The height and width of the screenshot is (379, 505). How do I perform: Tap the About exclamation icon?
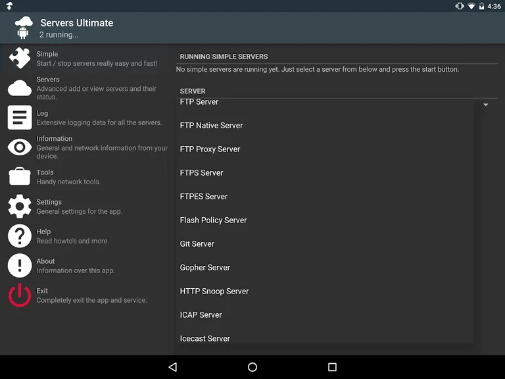[19, 266]
